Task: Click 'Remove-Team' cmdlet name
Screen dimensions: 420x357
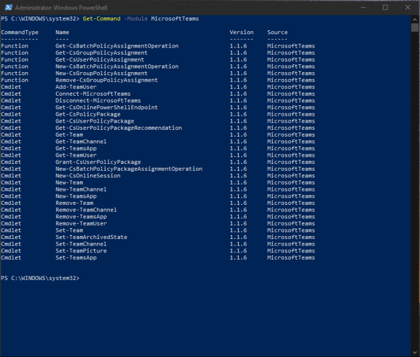Action: [x=74, y=203]
